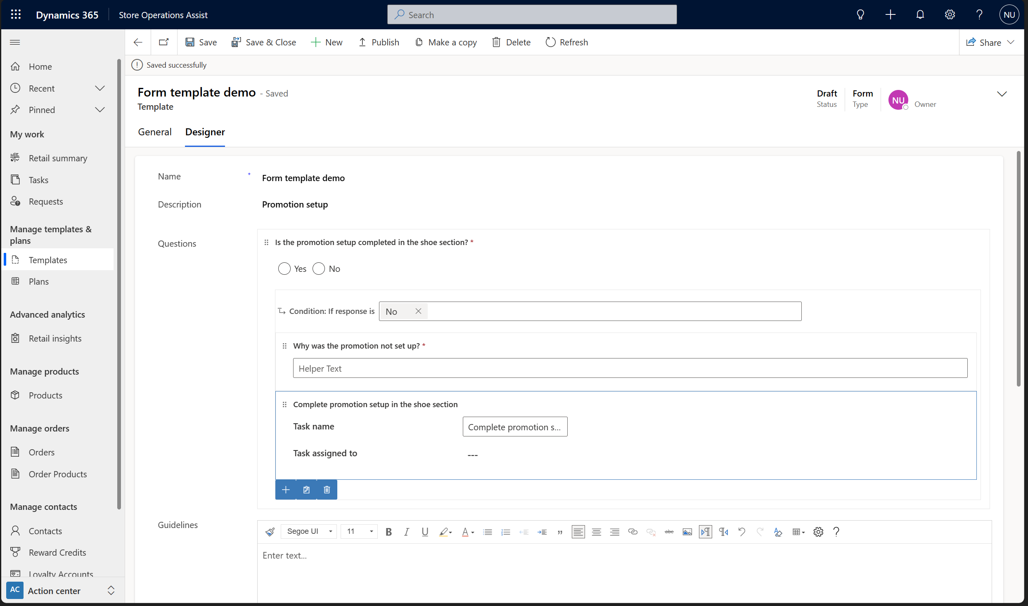
Task: Switch to the General tab
Action: coord(154,132)
